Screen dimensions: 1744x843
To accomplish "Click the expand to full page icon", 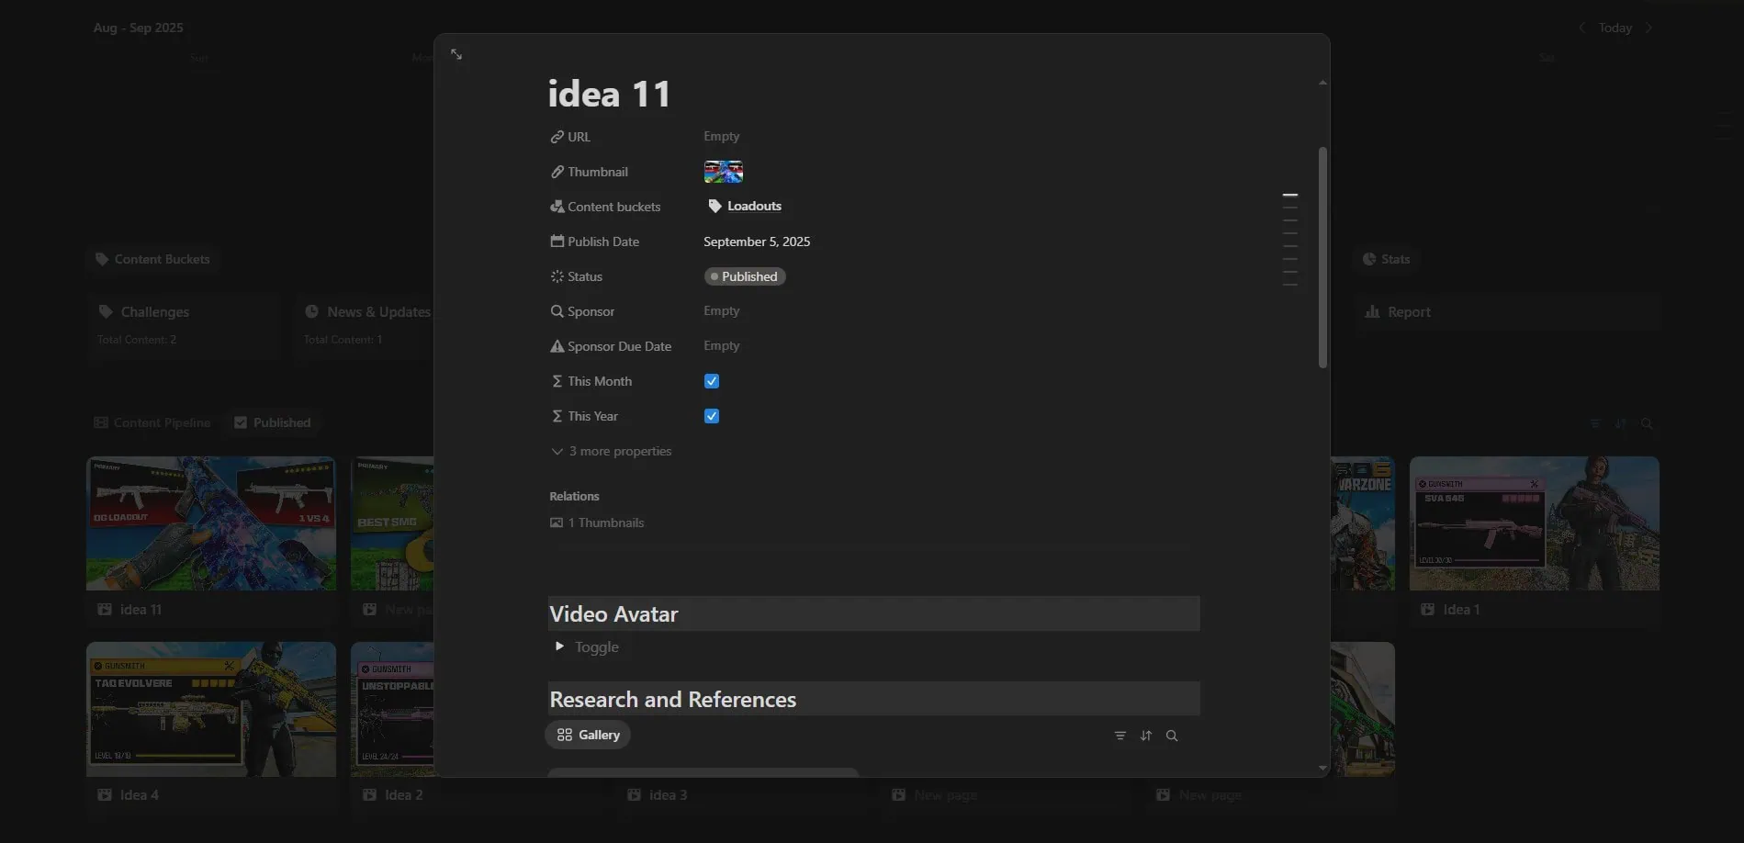I will coord(456,55).
